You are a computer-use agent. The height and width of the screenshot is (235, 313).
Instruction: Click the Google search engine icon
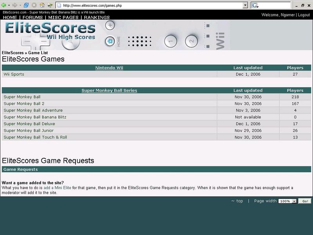[255, 5]
